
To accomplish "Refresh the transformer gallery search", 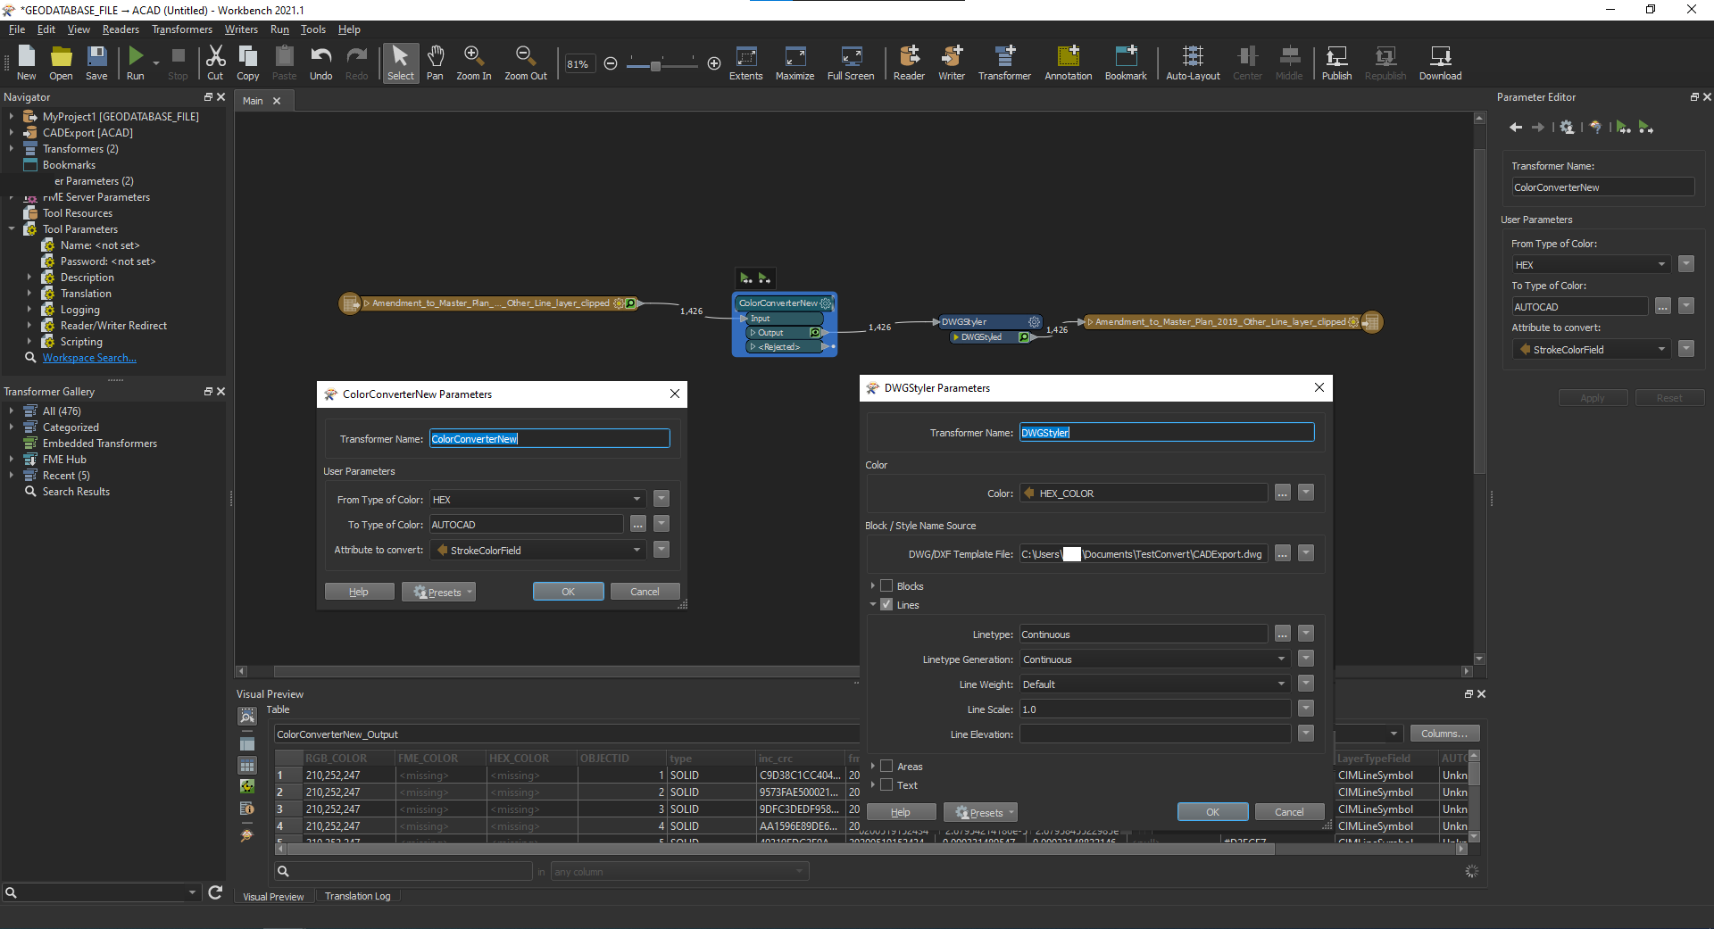I will click(x=215, y=892).
